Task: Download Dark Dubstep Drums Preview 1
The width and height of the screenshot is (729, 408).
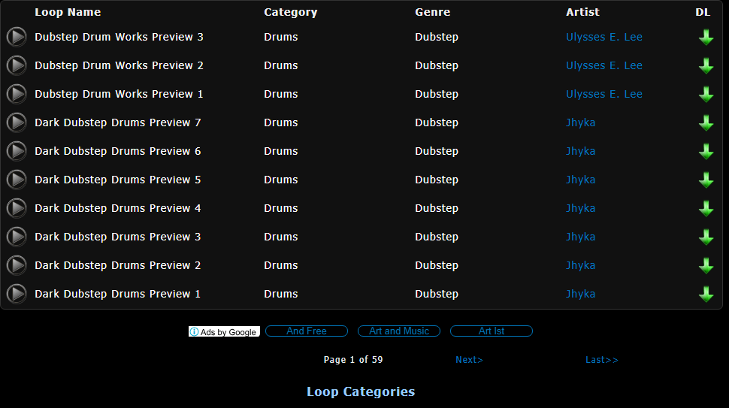Action: [706, 295]
